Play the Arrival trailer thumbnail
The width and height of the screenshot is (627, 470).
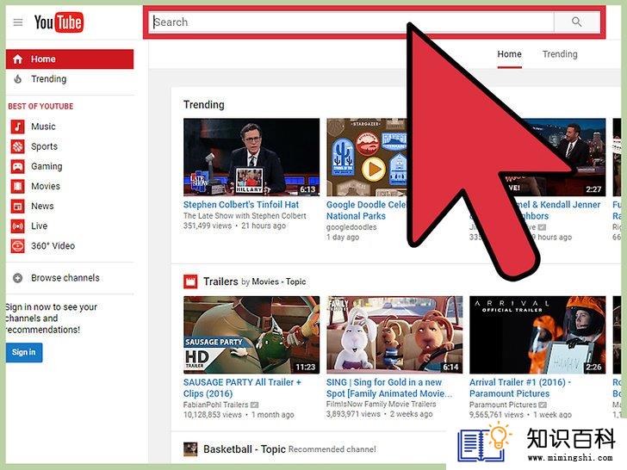tap(537, 335)
